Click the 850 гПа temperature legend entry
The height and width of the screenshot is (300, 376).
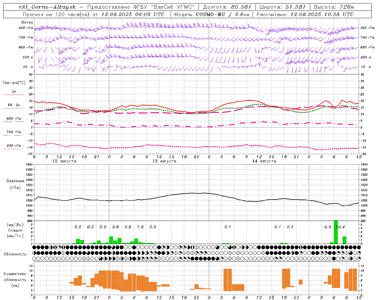[x=14, y=119]
